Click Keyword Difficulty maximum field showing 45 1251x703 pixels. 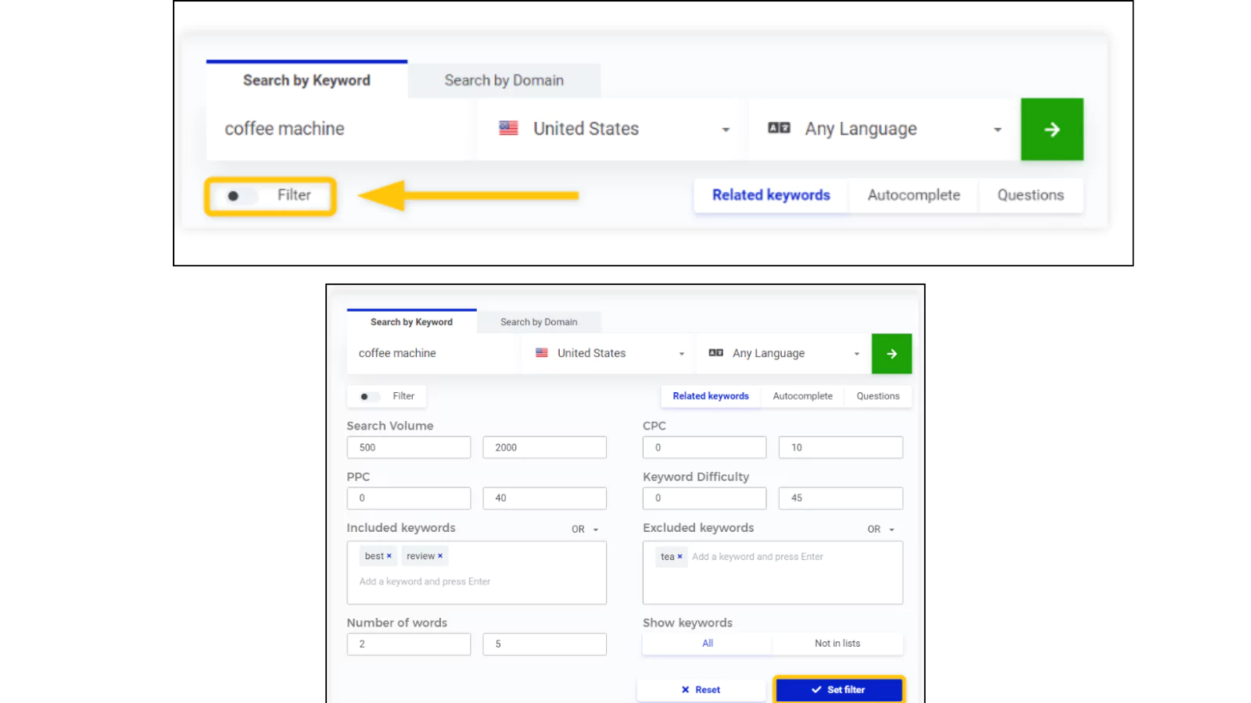[841, 498]
